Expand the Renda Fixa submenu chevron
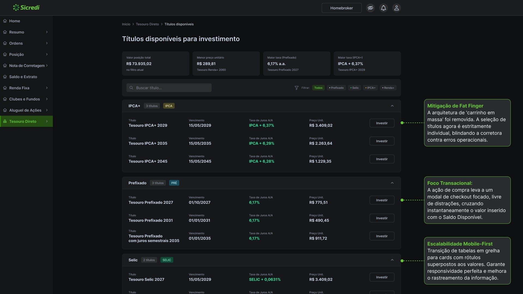Image resolution: width=523 pixels, height=294 pixels. [x=47, y=88]
